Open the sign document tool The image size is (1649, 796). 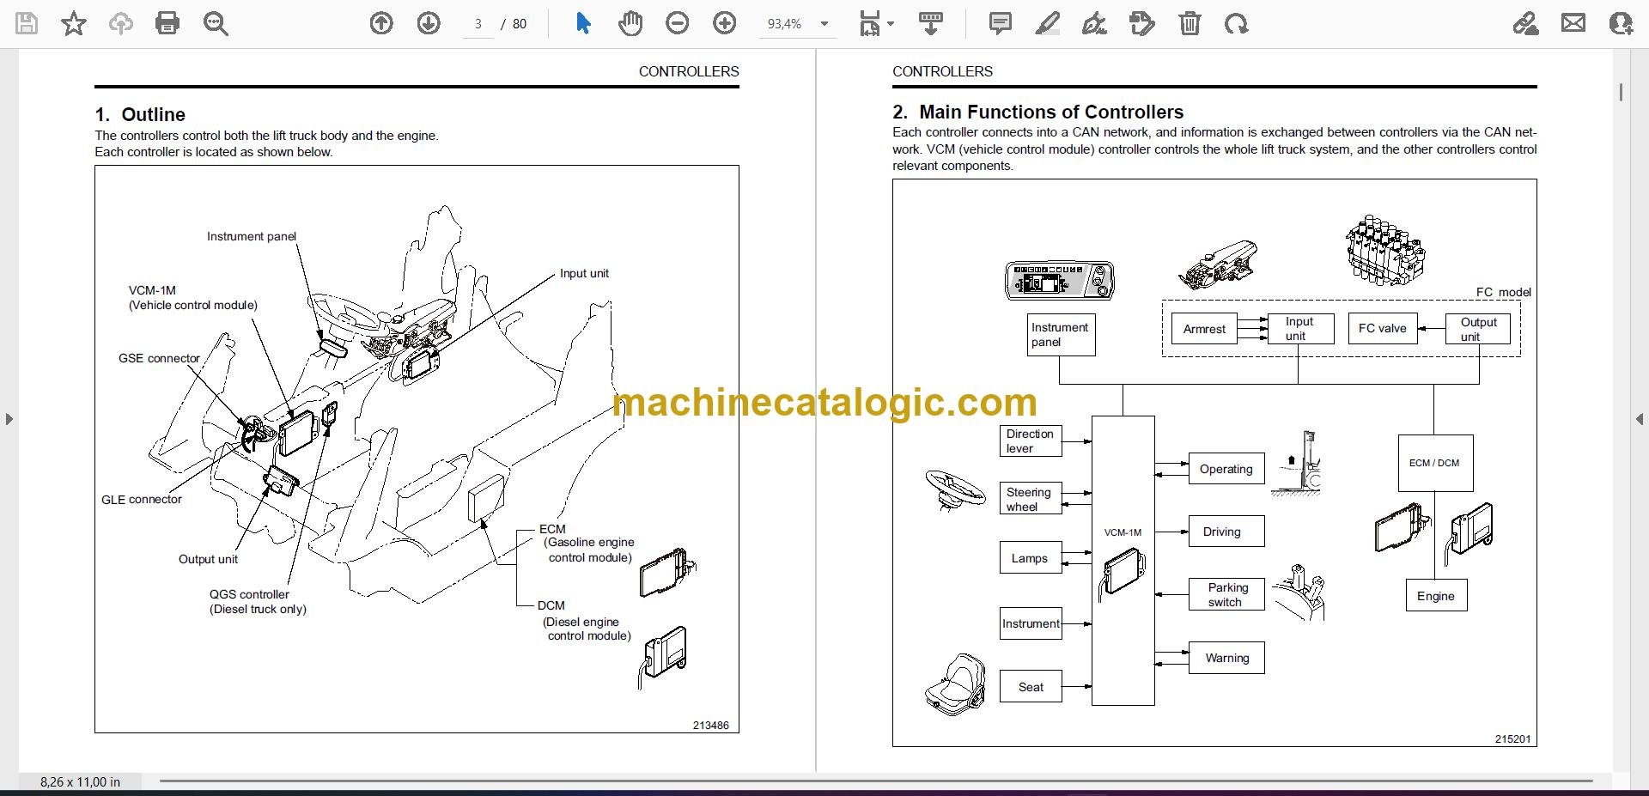1094,23
